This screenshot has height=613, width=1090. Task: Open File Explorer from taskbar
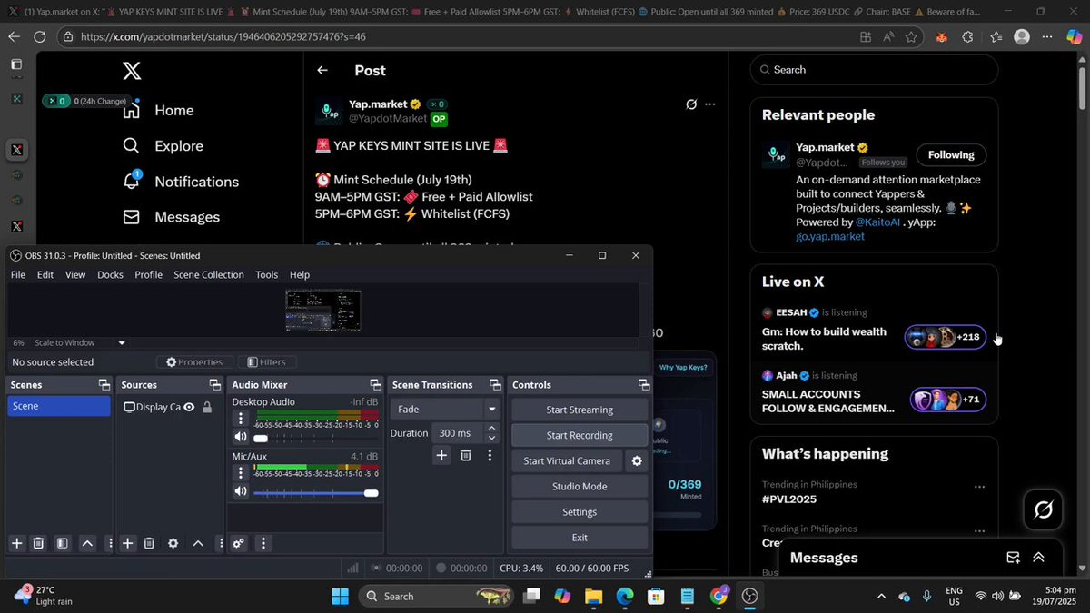click(593, 596)
